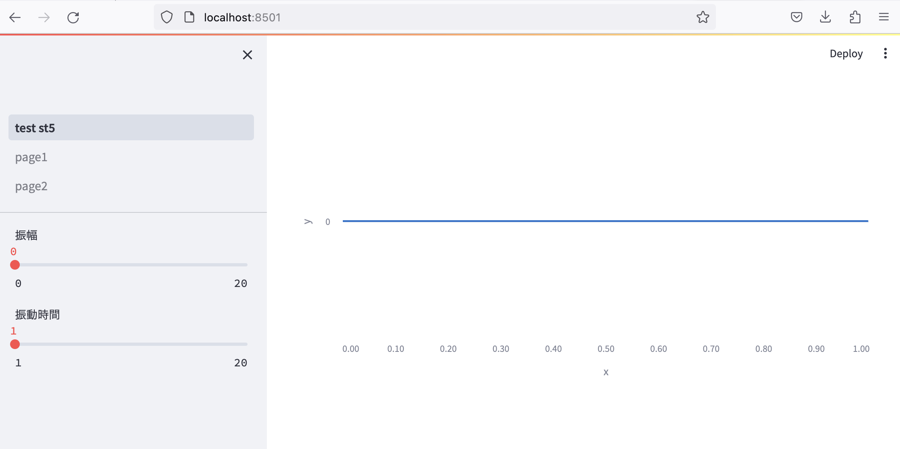Viewport: 900px width, 449px height.
Task: Click the 振動時間 slider handle
Action: (x=15, y=344)
